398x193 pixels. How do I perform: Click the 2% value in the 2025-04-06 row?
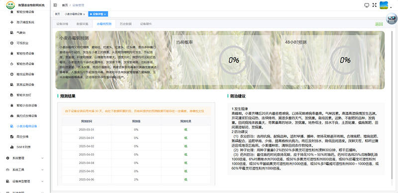coord(136,179)
